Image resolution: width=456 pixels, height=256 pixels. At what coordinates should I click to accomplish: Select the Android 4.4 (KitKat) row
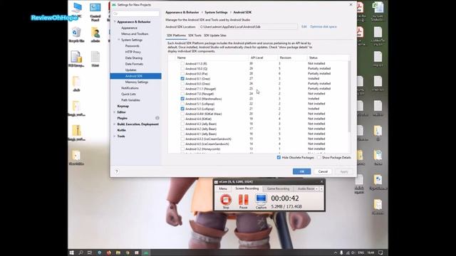coord(258,119)
